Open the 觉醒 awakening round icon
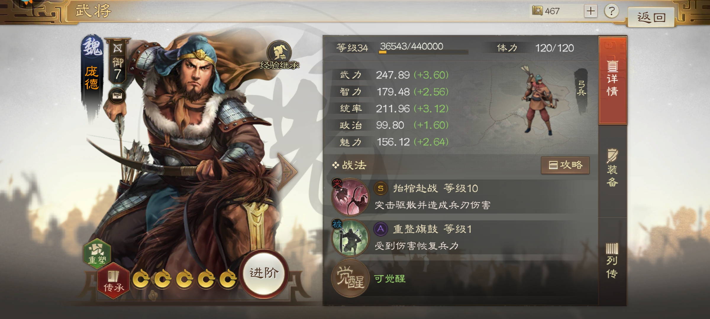Viewport: 710px width, 319px height. pyautogui.click(x=350, y=278)
